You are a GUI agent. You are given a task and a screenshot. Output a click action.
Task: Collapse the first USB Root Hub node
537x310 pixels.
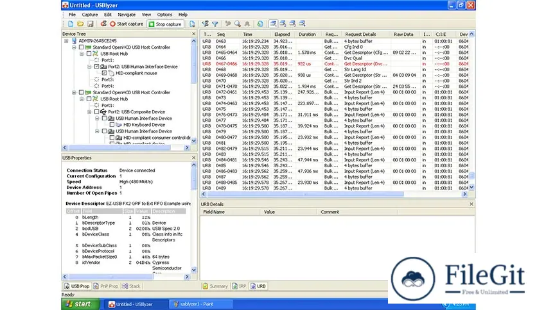[82, 54]
